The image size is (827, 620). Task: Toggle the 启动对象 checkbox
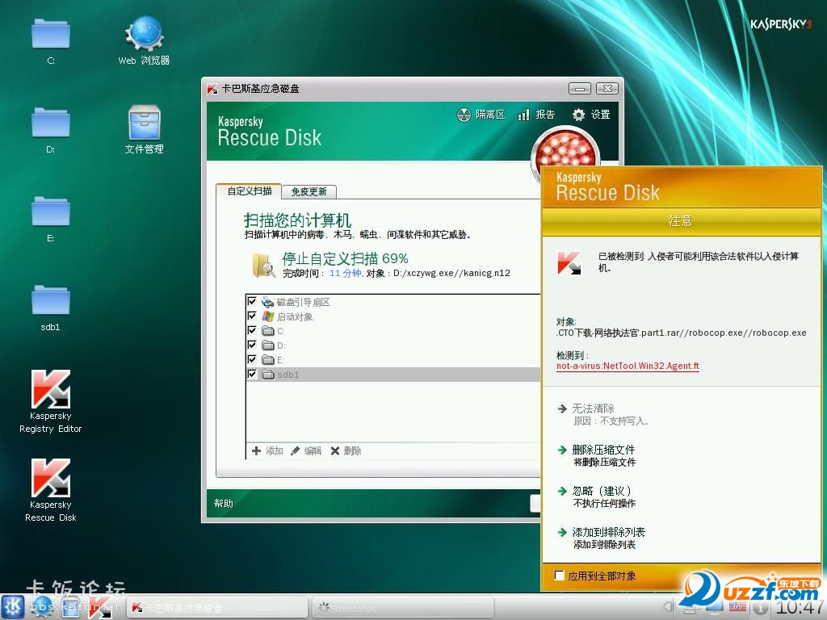pyautogui.click(x=252, y=316)
